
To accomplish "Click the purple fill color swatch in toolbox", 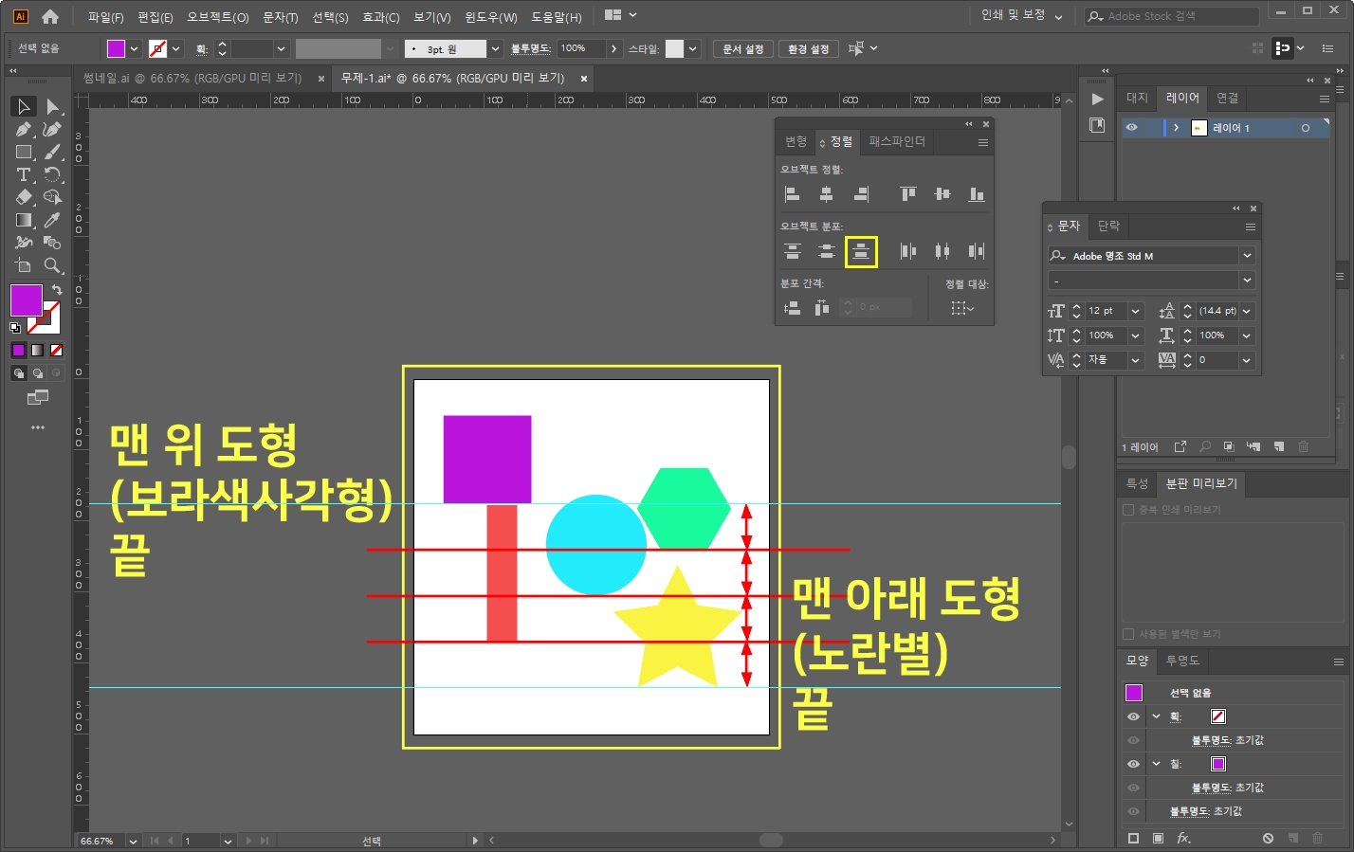I will pyautogui.click(x=26, y=300).
